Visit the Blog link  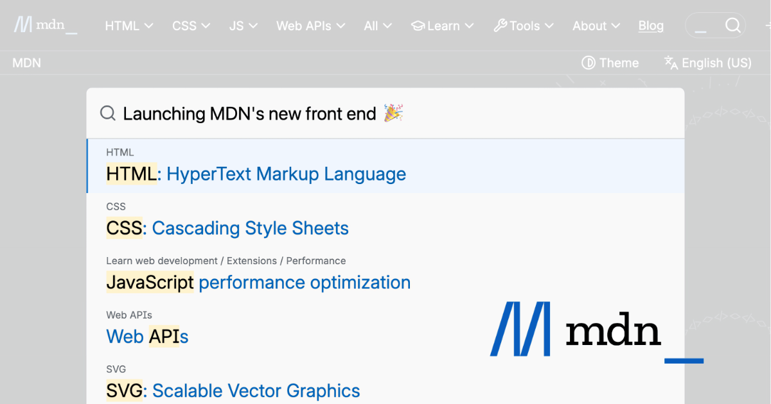click(x=651, y=26)
